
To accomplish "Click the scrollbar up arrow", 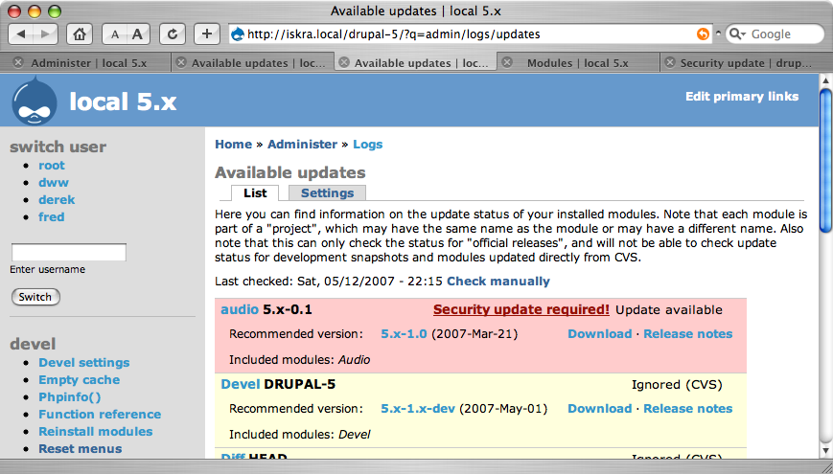I will [826, 80].
